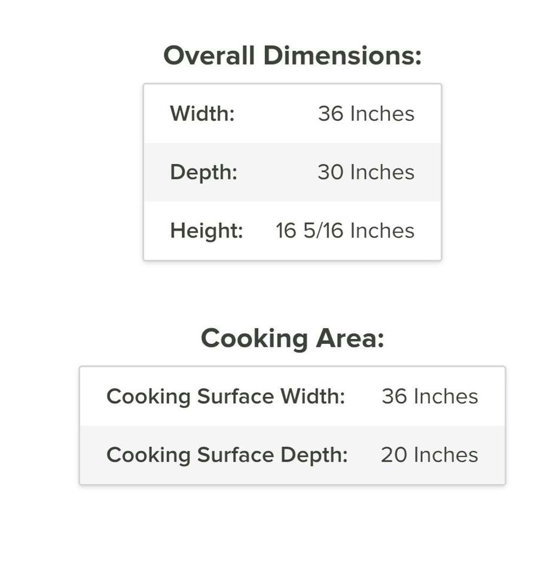Select the "20 Inches" cooking surface depth value
The image size is (552, 574).
pos(429,455)
